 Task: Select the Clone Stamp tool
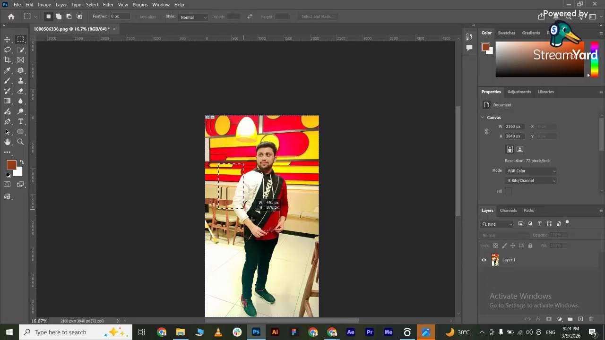pos(20,81)
